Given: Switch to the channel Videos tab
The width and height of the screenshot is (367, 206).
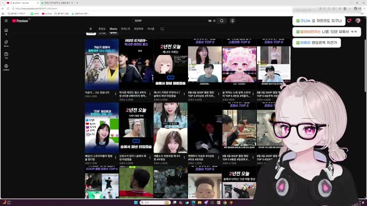Looking at the screenshot, I should coord(102,29).
